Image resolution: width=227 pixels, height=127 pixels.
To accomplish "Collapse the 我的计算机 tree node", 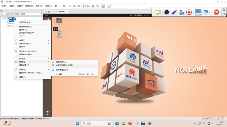I will pos(2,18).
